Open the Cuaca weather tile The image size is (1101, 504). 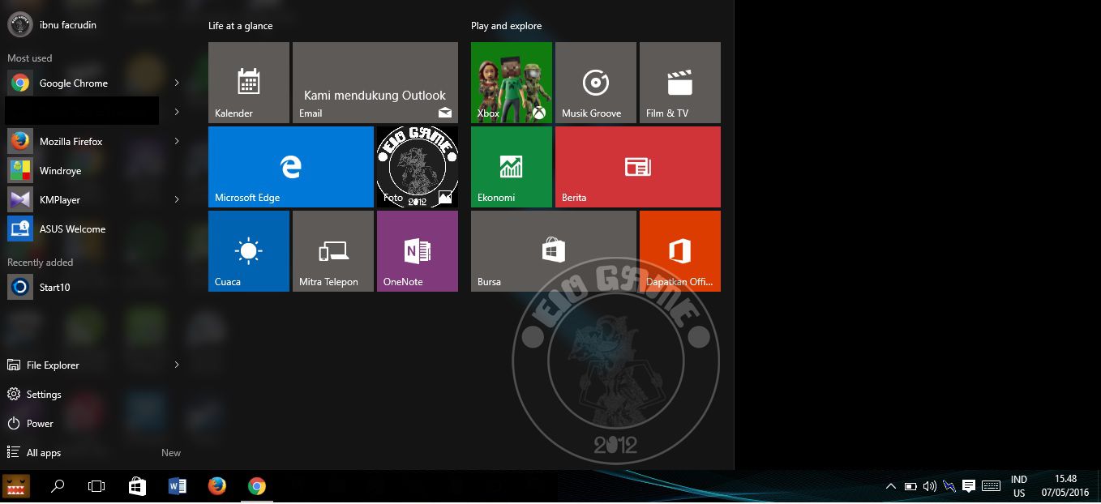pos(249,251)
